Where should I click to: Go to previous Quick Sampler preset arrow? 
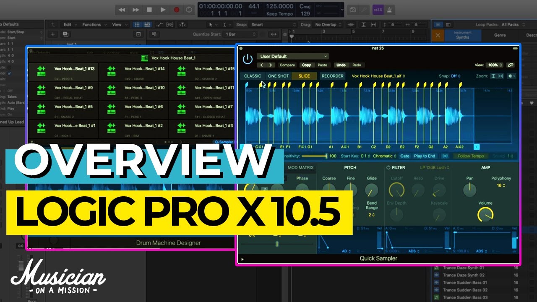[262, 65]
